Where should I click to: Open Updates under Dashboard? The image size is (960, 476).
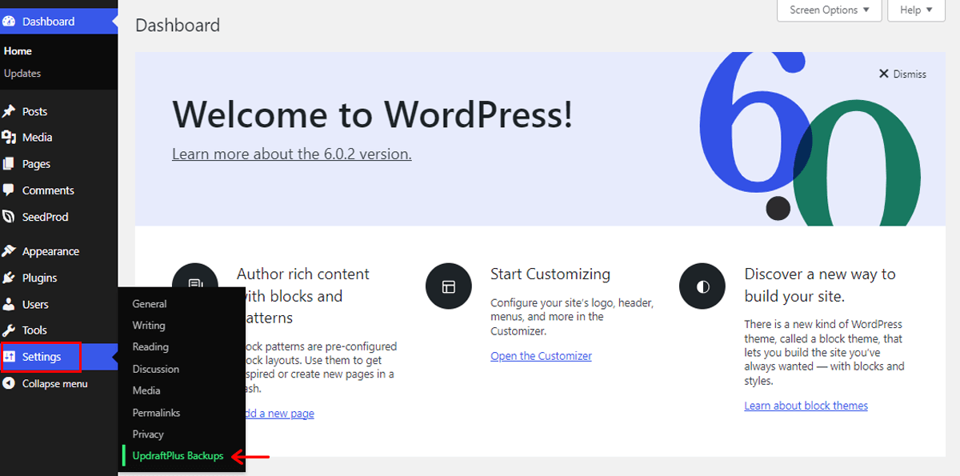click(x=22, y=73)
